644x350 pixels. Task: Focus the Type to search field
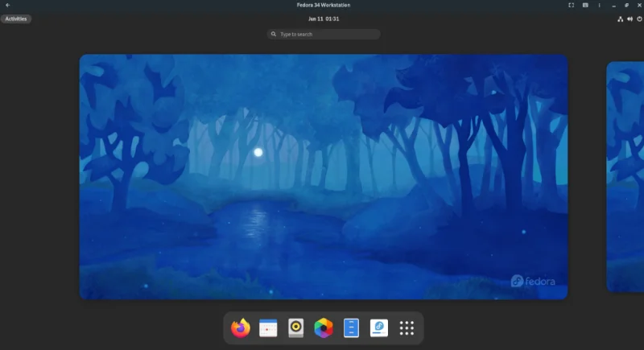click(324, 34)
